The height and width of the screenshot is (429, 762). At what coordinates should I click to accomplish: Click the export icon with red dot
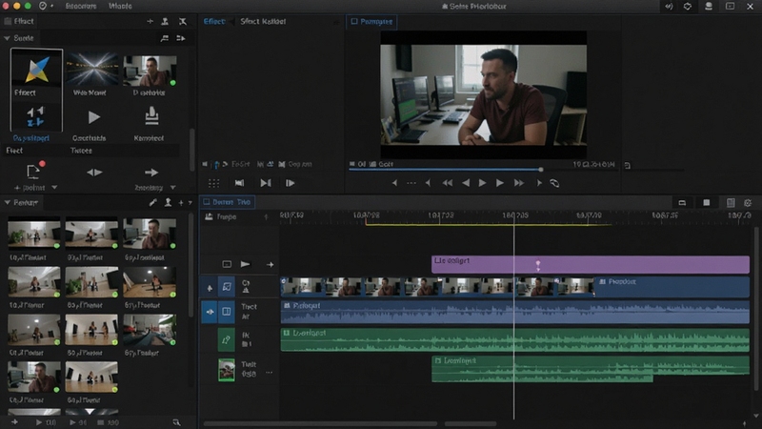click(34, 171)
